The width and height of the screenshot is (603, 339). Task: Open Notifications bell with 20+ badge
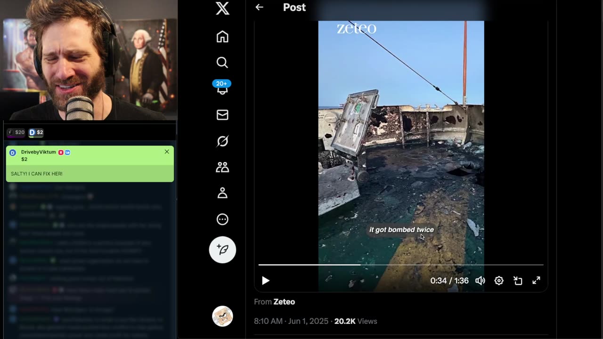click(222, 88)
